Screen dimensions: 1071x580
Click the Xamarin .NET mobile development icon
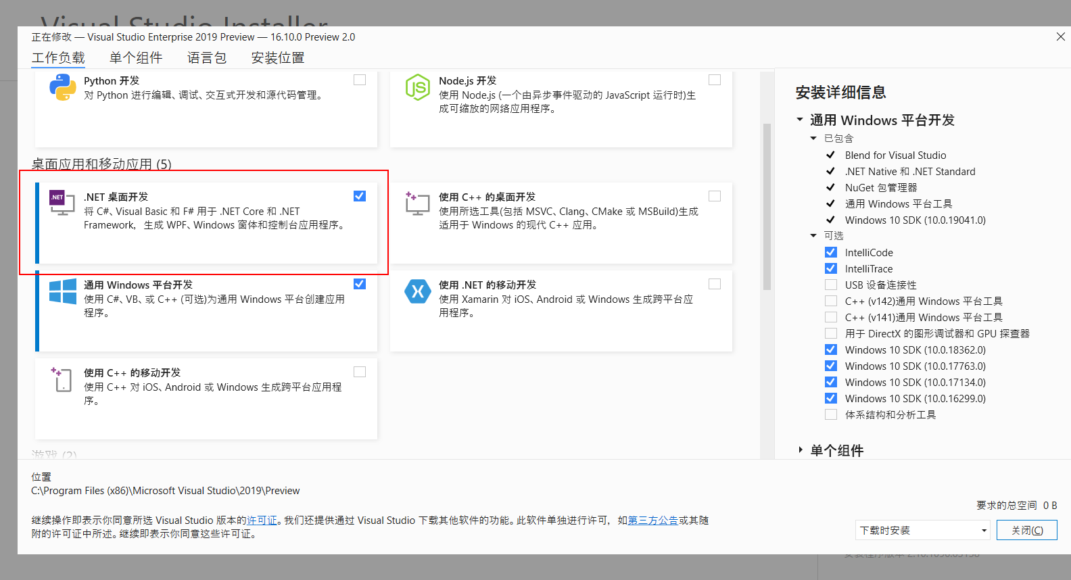point(418,291)
